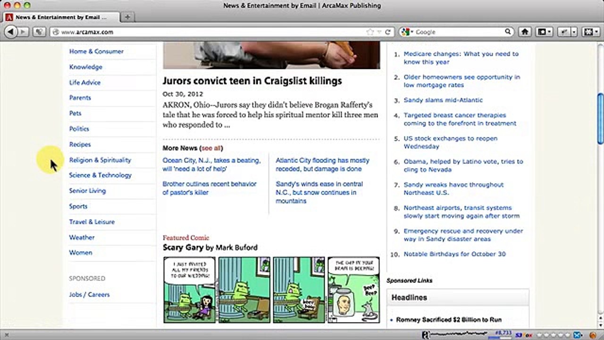Screen dimensions: 604x340
Task: Open 'Sandy's winds ease in central N.C.' story
Action: tap(319, 192)
